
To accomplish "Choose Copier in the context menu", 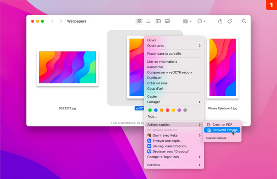I will tap(174, 97).
